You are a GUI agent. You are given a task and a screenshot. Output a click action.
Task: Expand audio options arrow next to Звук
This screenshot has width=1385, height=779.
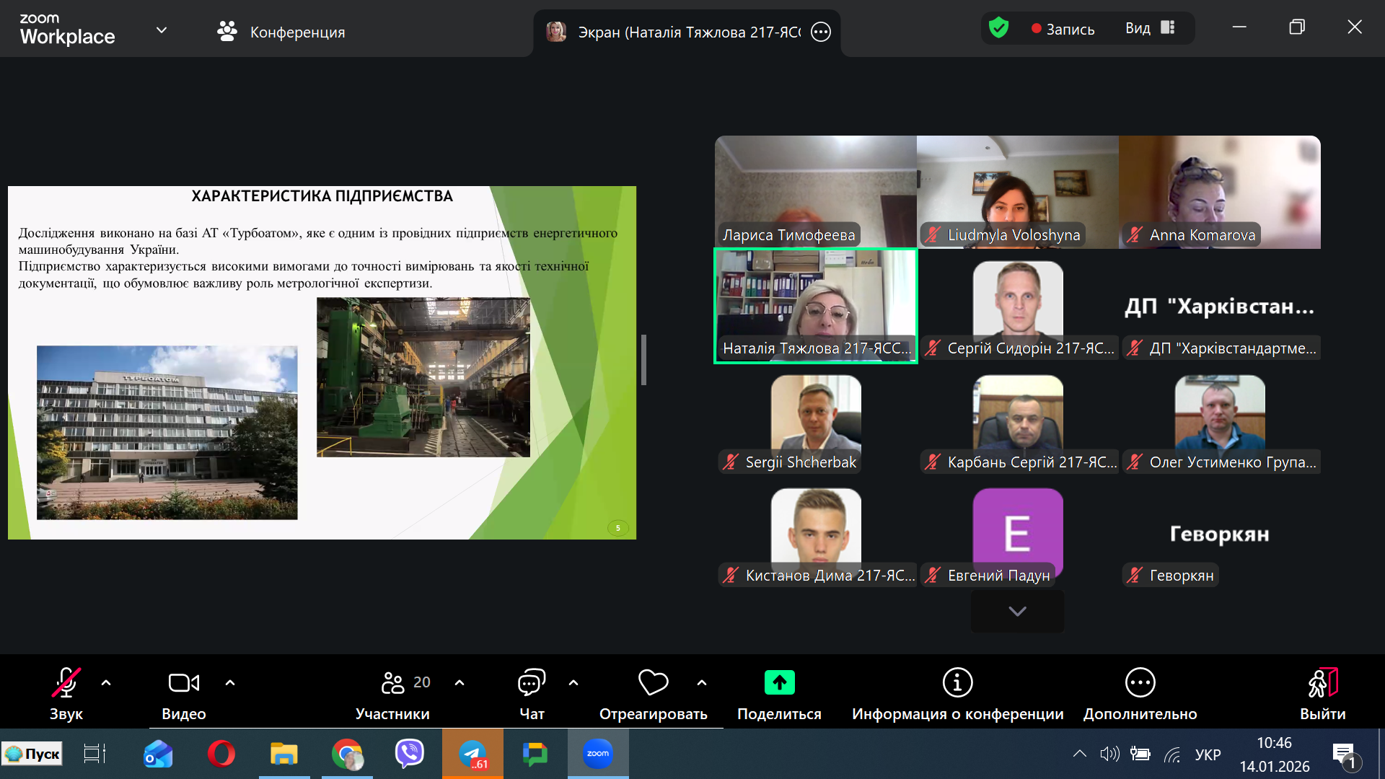coord(106,682)
